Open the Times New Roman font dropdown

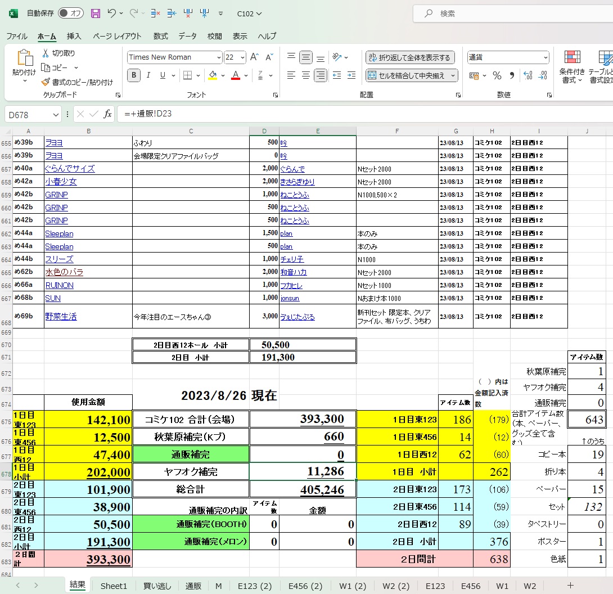click(219, 57)
